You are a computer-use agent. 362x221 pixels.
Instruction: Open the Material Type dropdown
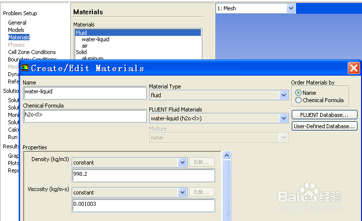click(283, 95)
